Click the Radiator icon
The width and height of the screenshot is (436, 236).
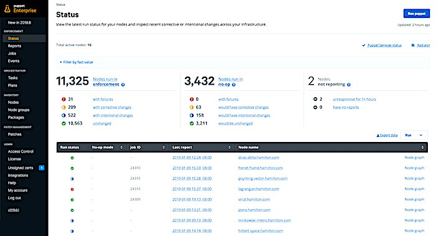[413, 45]
